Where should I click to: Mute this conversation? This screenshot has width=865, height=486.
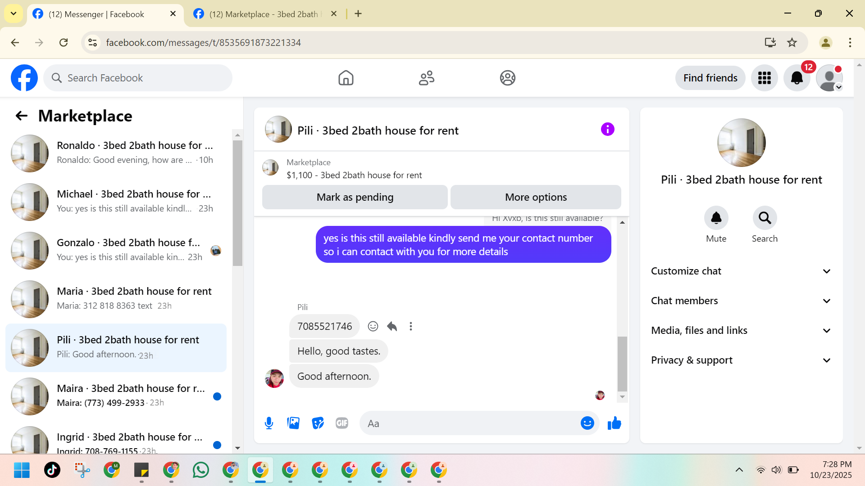[716, 218]
